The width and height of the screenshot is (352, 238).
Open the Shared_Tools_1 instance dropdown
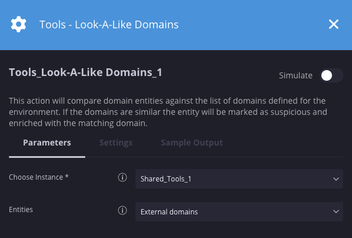239,179
